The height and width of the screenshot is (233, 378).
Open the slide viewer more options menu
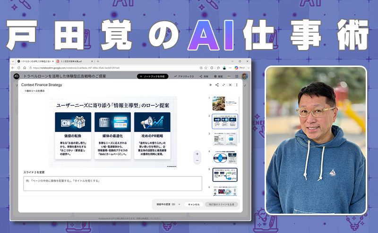[237, 85]
